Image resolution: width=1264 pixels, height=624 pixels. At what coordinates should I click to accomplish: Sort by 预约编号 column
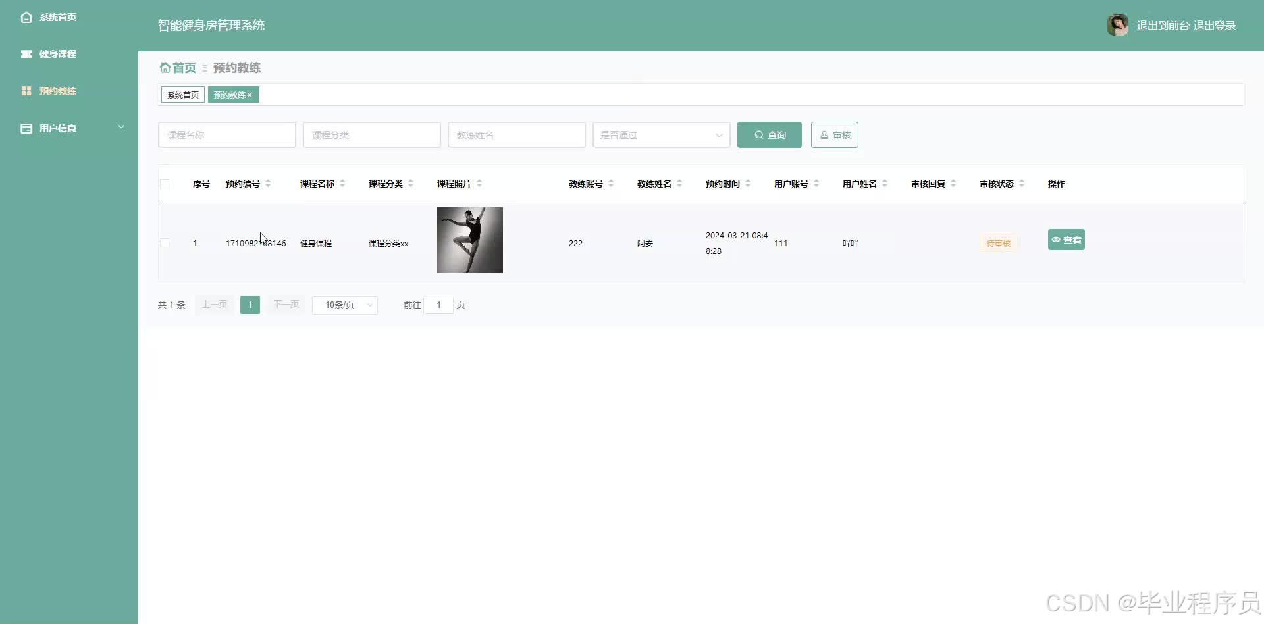pyautogui.click(x=268, y=184)
